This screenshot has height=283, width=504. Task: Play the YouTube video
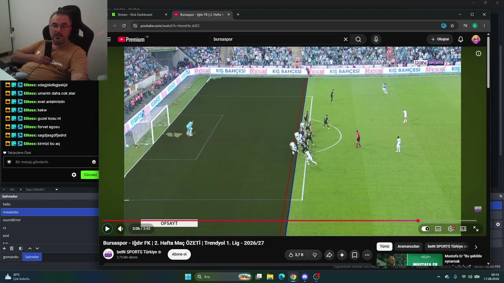pos(107,229)
